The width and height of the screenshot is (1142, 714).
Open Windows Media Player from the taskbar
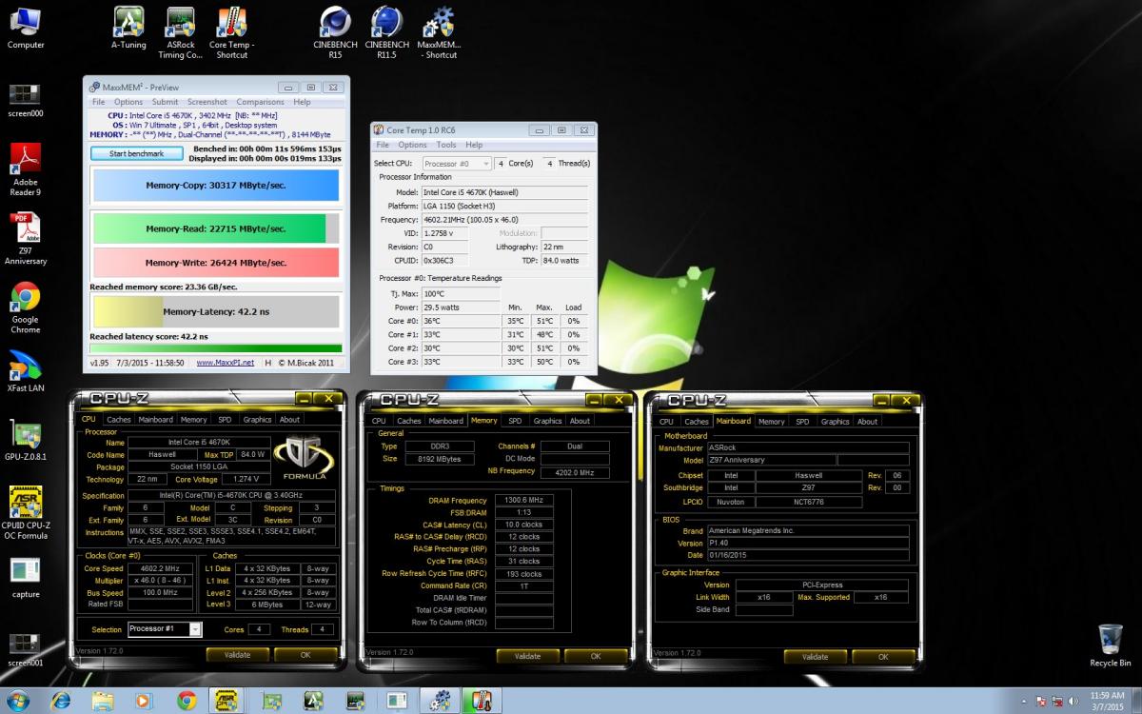[x=144, y=701]
